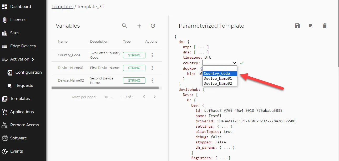Expand the Registers array
Screen dimensions: 339x161
pyautogui.click(x=222, y=158)
